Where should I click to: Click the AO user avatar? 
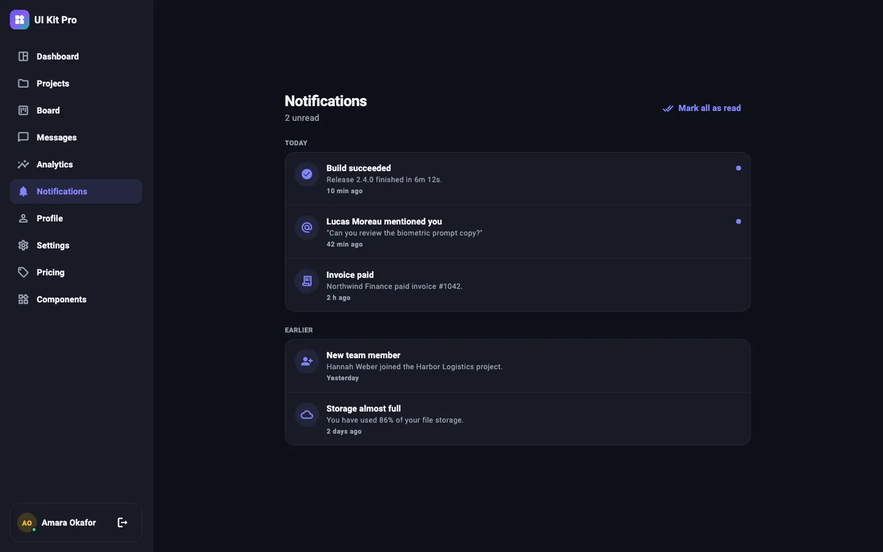pyautogui.click(x=26, y=523)
